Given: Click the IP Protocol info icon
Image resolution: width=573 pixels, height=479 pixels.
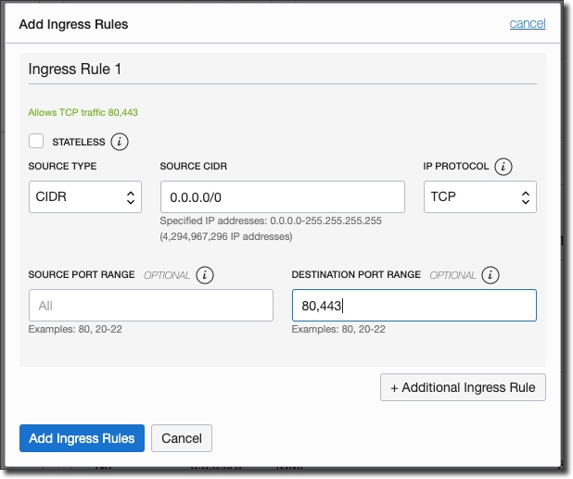Looking at the screenshot, I should point(503,167).
